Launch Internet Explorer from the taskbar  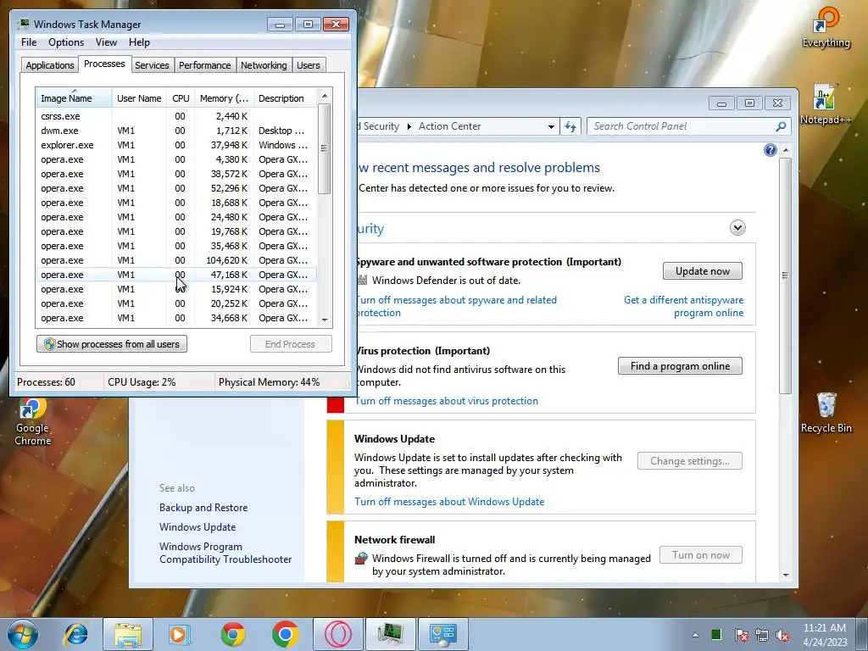[75, 634]
